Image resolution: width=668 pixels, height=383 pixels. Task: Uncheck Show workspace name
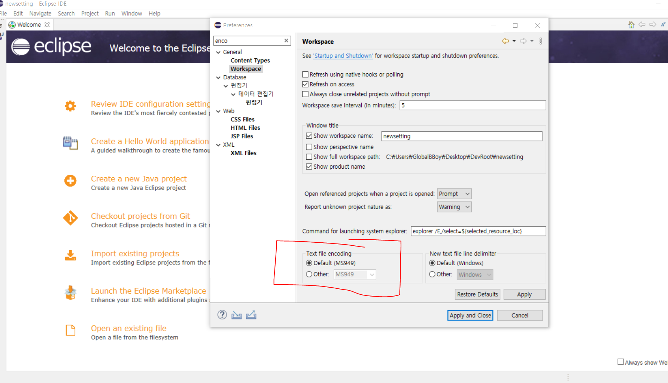[309, 136]
